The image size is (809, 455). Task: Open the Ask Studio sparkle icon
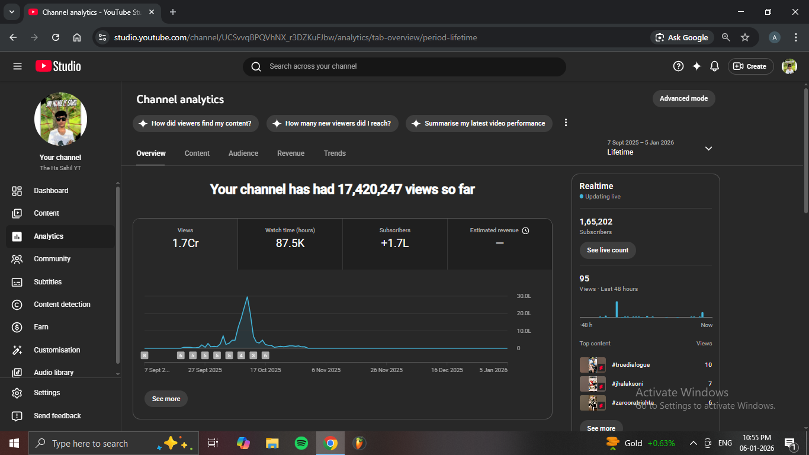pos(696,66)
